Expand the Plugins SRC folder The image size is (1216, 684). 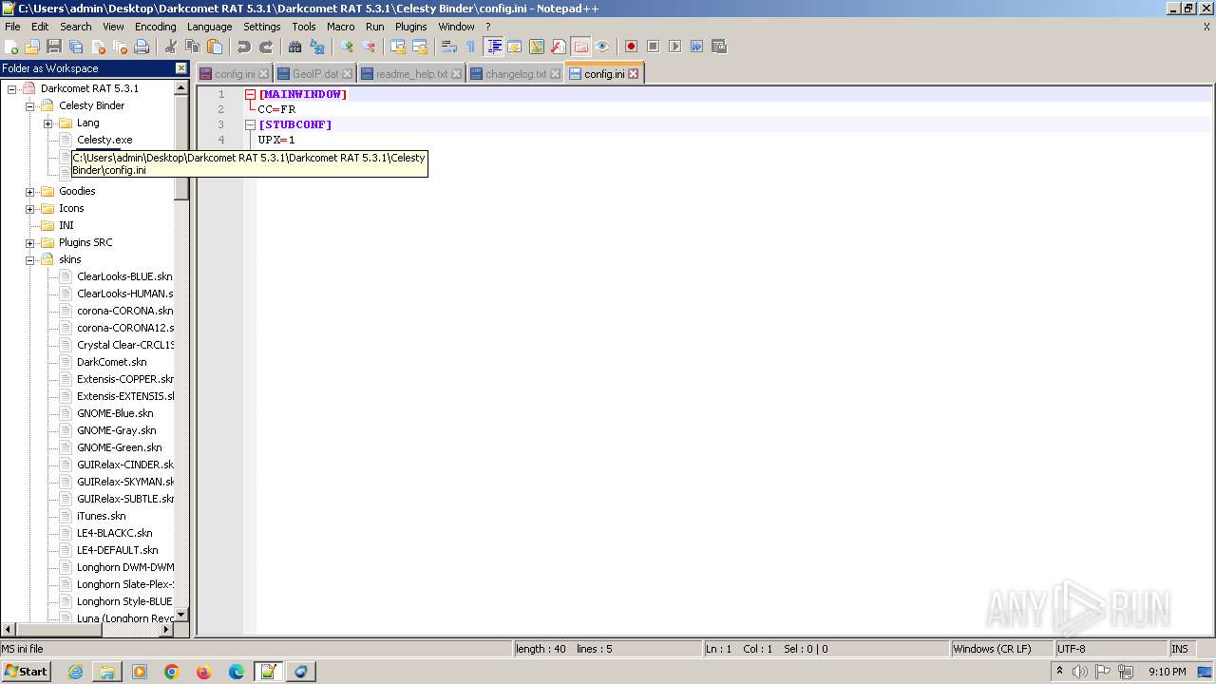click(x=30, y=242)
